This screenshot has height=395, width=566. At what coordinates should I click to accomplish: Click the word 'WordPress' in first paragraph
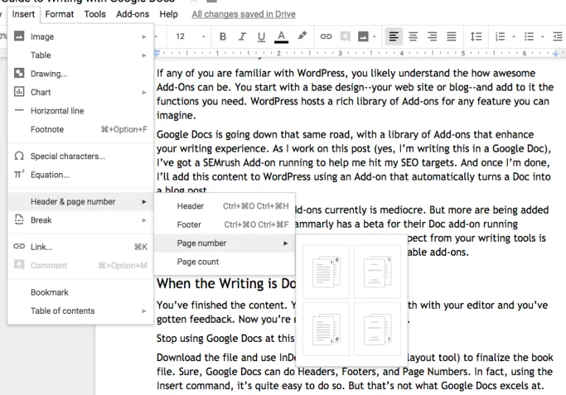(321, 73)
